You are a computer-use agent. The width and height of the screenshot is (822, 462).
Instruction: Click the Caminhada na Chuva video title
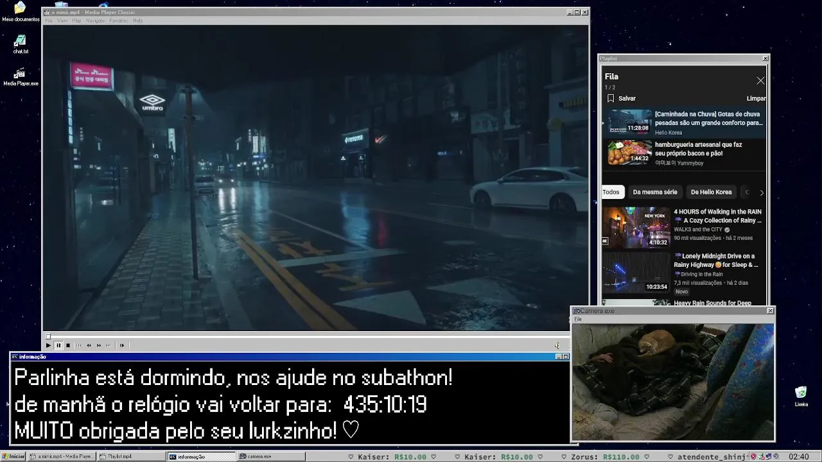coord(709,118)
